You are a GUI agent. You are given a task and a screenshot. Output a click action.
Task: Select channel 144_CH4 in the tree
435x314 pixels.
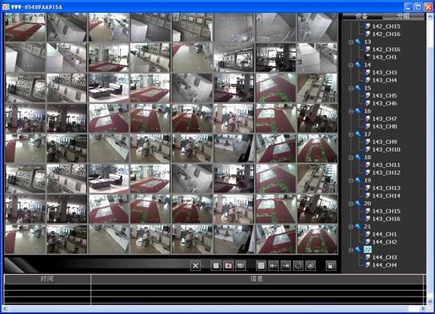[385, 265]
